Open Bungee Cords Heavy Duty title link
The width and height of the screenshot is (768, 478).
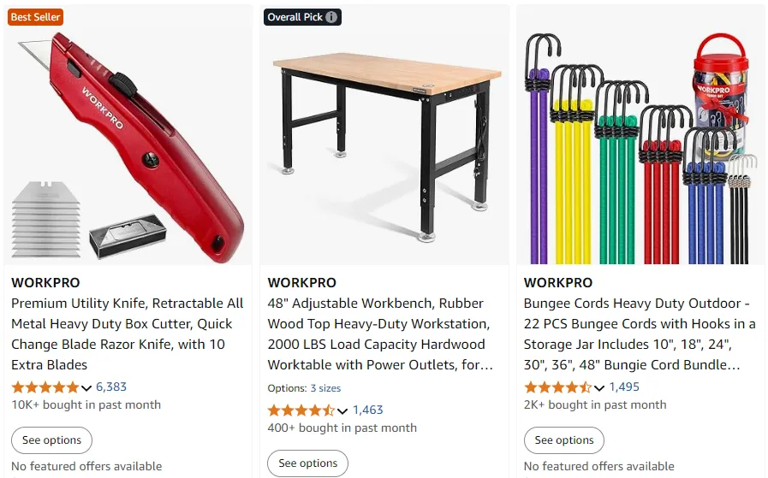pos(640,333)
